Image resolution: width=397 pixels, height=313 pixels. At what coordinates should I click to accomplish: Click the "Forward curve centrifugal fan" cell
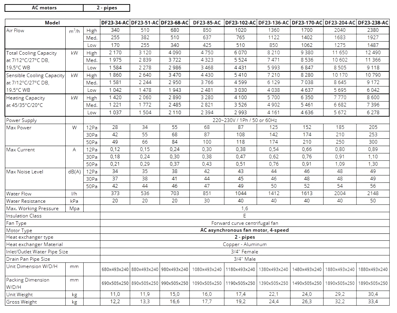click(244, 223)
